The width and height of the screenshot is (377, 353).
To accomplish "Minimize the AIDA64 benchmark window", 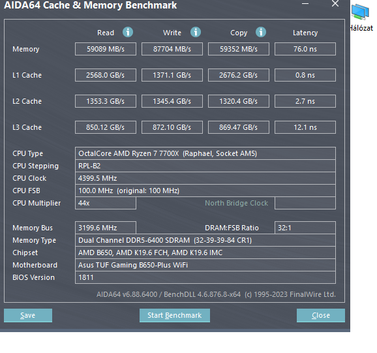I will point(305,4).
